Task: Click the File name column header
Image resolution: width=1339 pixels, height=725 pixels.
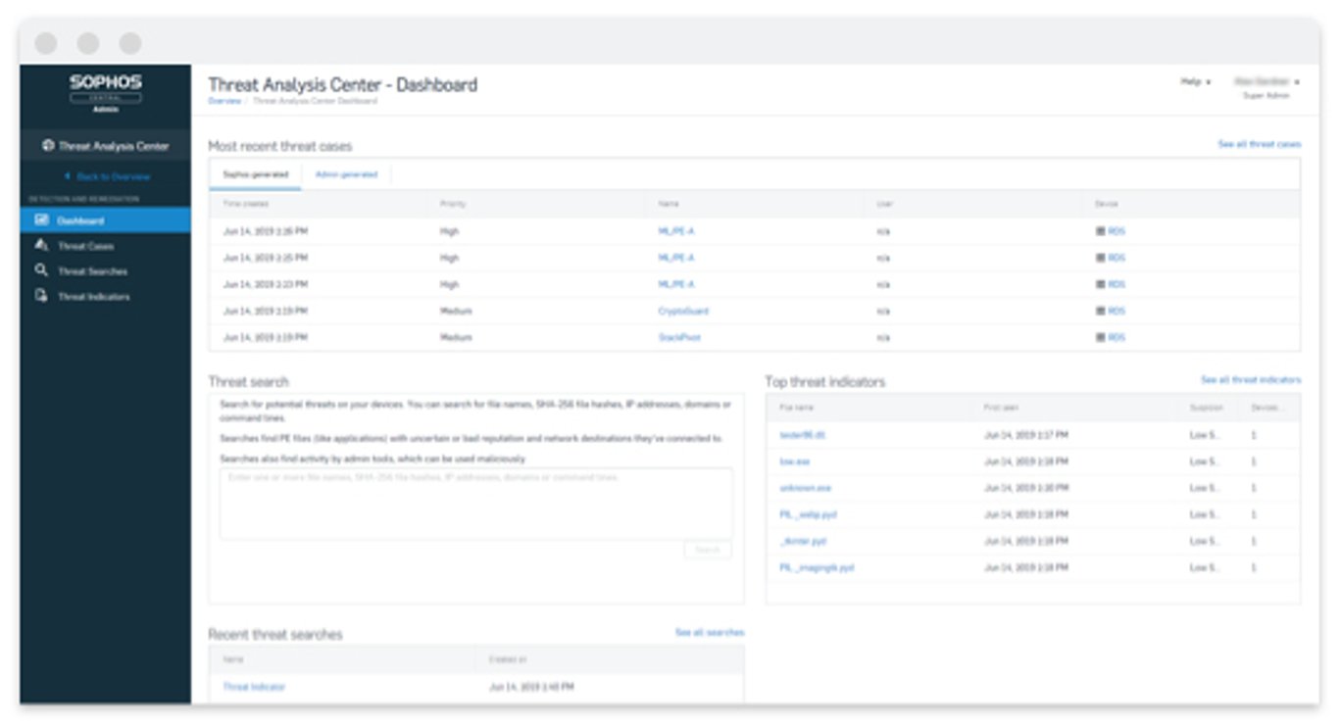Action: (x=797, y=407)
